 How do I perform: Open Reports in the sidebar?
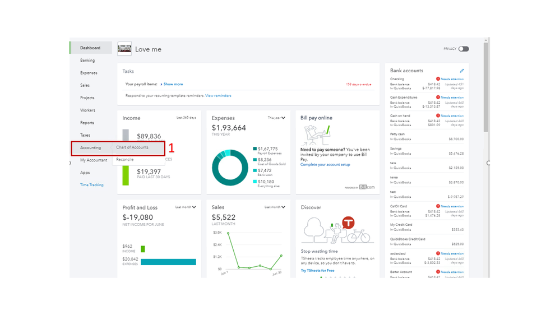coord(87,123)
